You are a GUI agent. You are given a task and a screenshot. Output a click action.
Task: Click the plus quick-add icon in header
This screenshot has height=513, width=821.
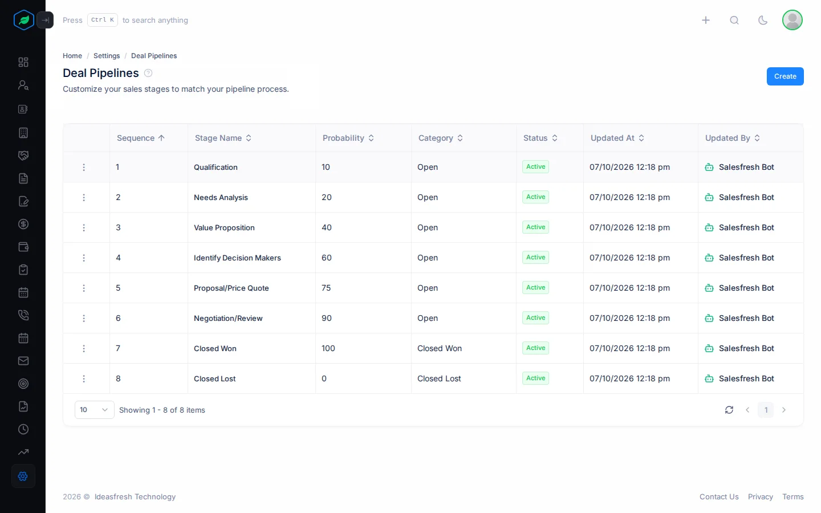706,20
